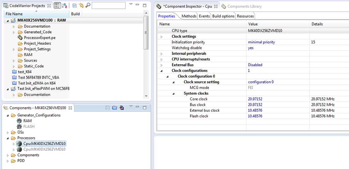Open the CodeWarrior Projects view menu triangle
Screen dimensions: 349x169
pyautogui.click(x=131, y=4)
